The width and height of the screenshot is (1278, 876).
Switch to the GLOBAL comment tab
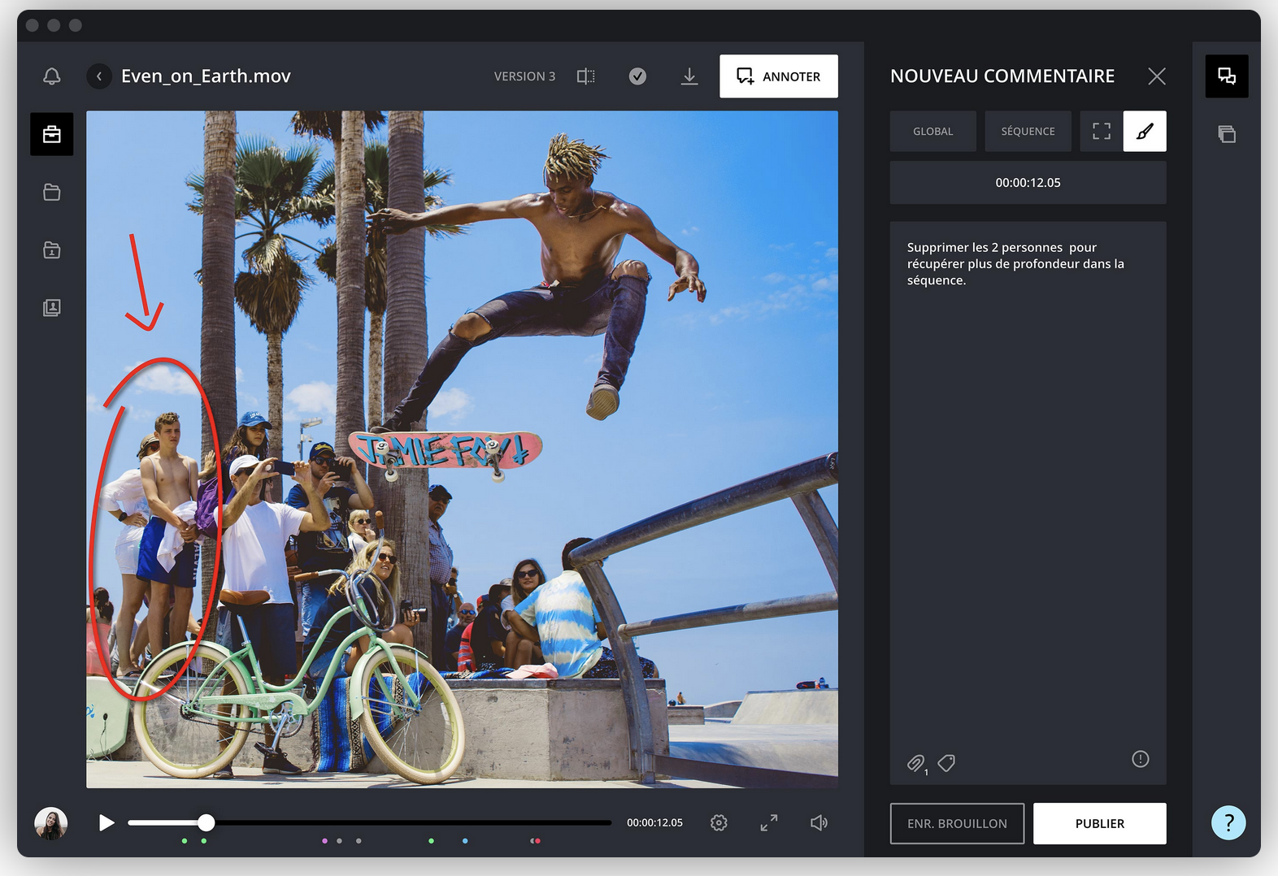click(x=932, y=132)
